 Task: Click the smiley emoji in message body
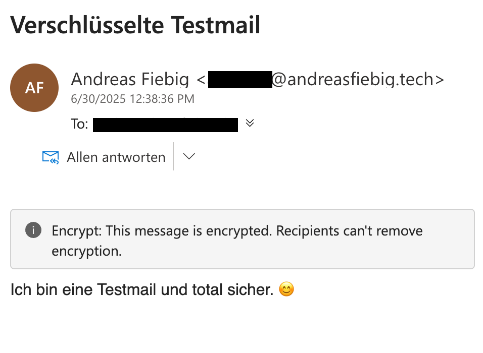tap(286, 290)
